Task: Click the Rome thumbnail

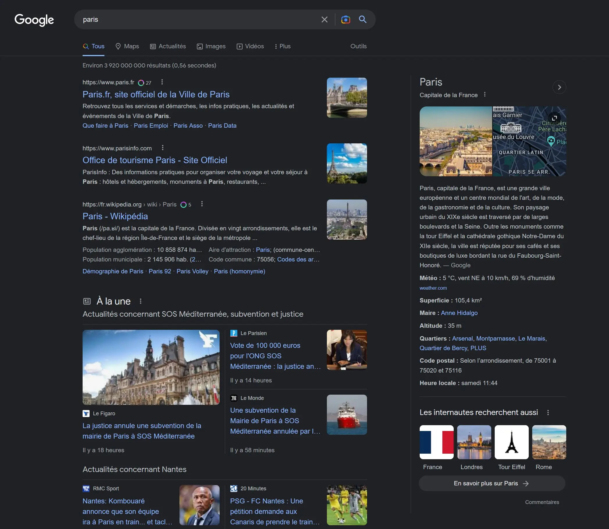Action: click(549, 442)
